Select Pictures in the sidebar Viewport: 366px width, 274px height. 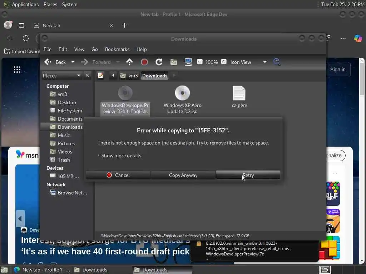66,143
